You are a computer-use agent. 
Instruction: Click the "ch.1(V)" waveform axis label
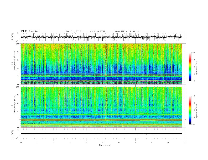point(13,37)
